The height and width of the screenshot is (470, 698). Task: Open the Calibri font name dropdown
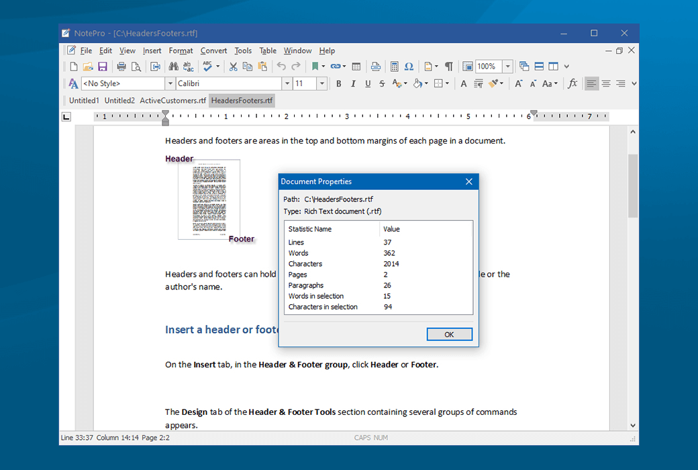coord(287,83)
